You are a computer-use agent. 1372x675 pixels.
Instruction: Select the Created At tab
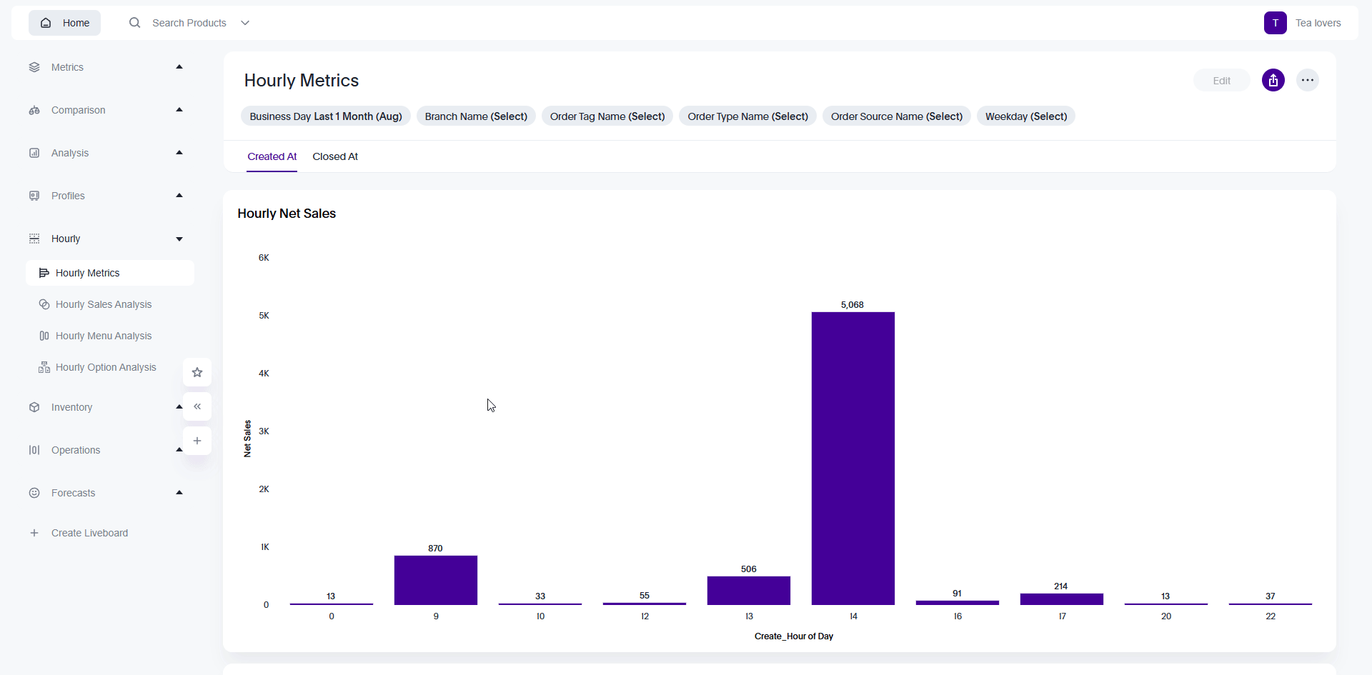(272, 156)
